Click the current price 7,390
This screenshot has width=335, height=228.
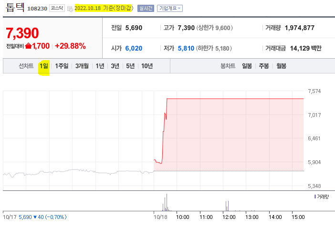[x=22, y=33]
